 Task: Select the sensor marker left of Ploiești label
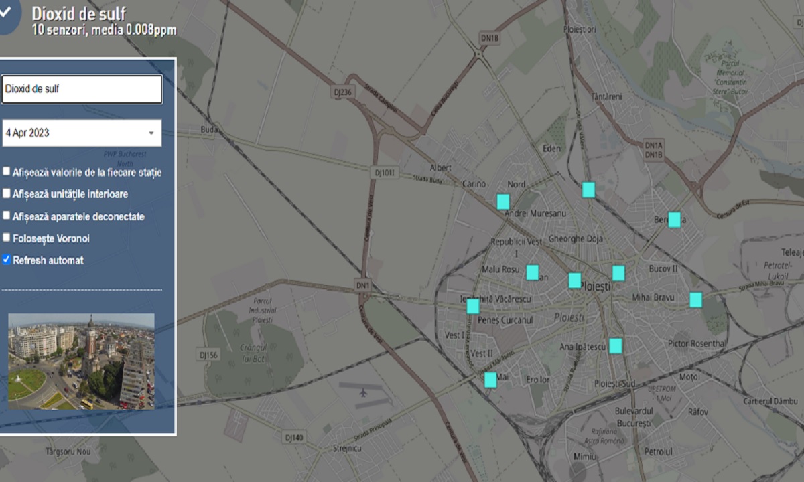(575, 280)
